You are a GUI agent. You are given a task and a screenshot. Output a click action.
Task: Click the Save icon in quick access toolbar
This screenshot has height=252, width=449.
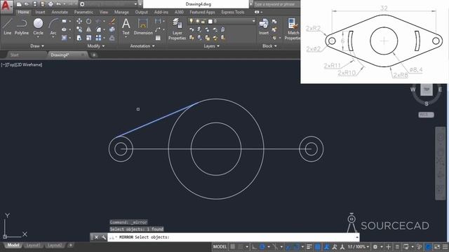point(34,4)
